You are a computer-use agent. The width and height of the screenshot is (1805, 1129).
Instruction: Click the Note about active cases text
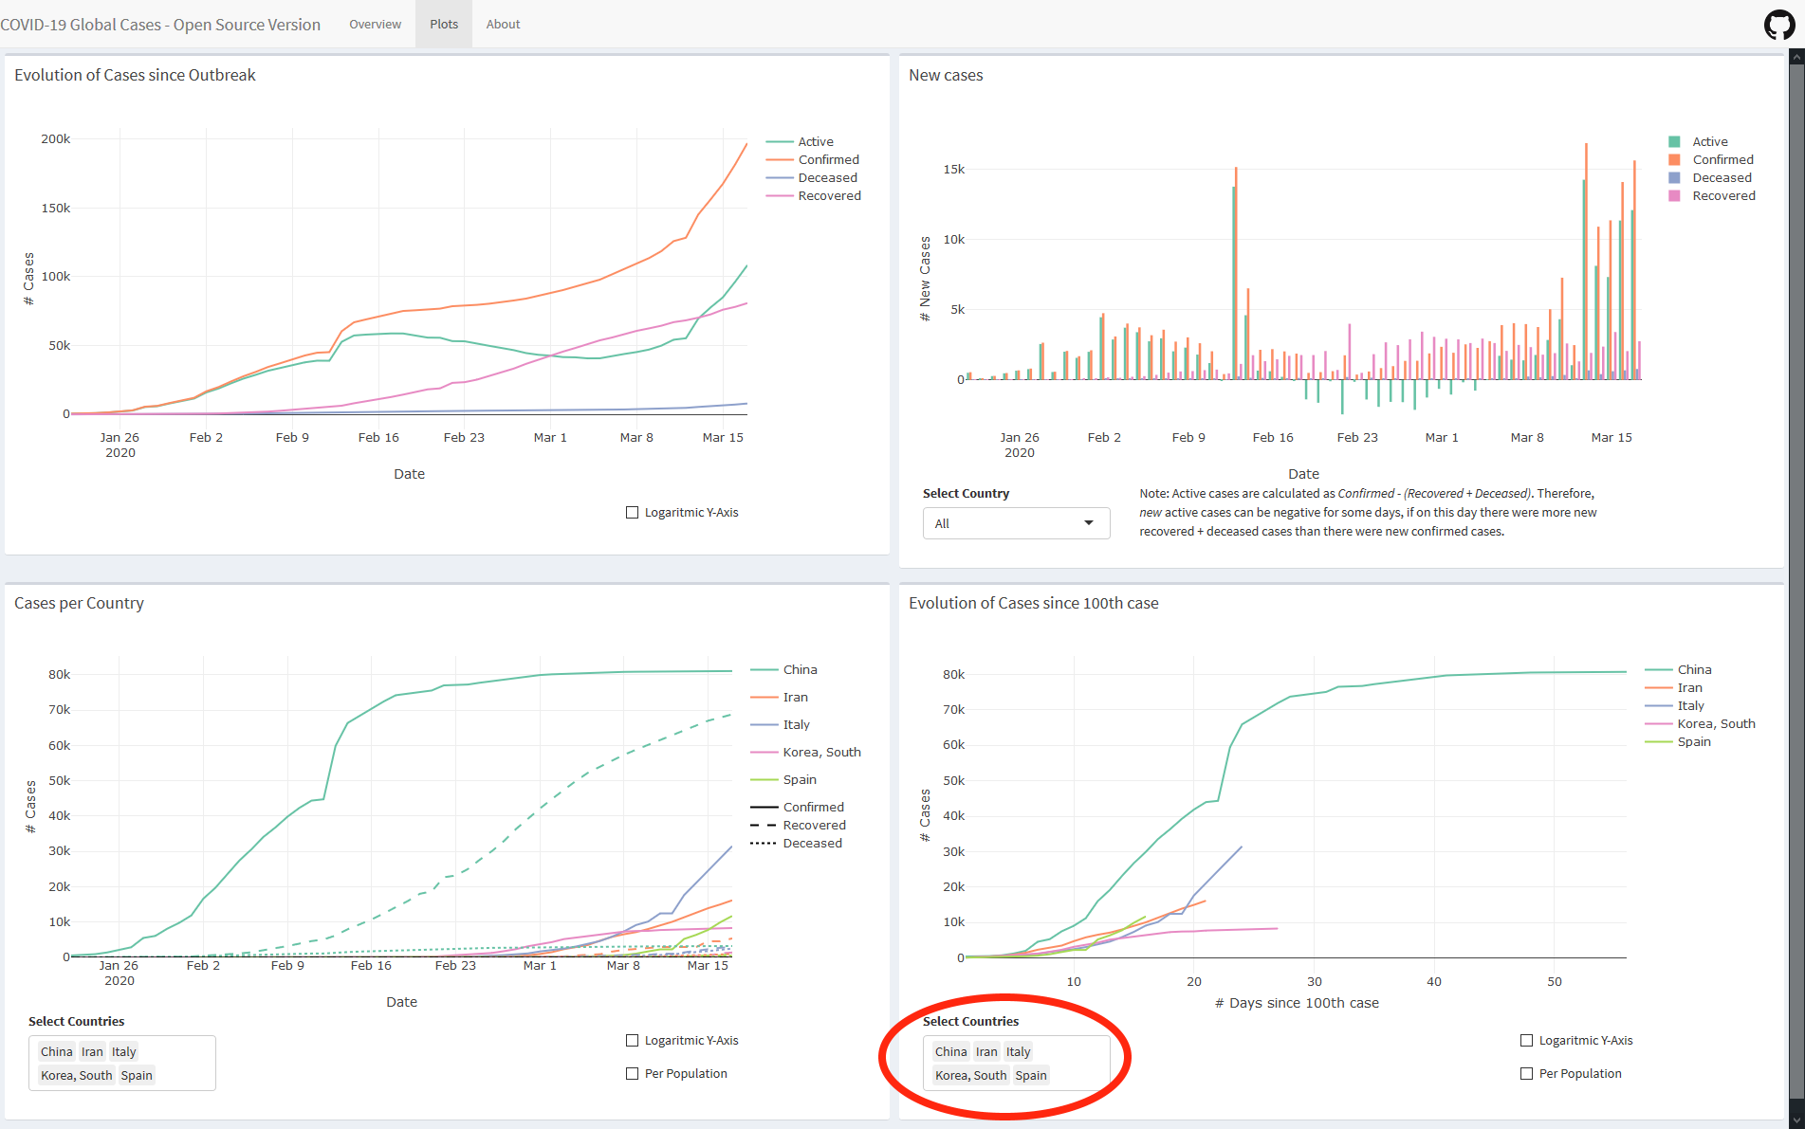[1369, 513]
